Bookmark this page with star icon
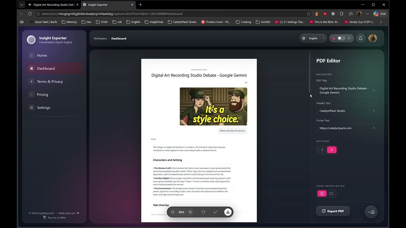The height and width of the screenshot is (228, 406). 308,14
